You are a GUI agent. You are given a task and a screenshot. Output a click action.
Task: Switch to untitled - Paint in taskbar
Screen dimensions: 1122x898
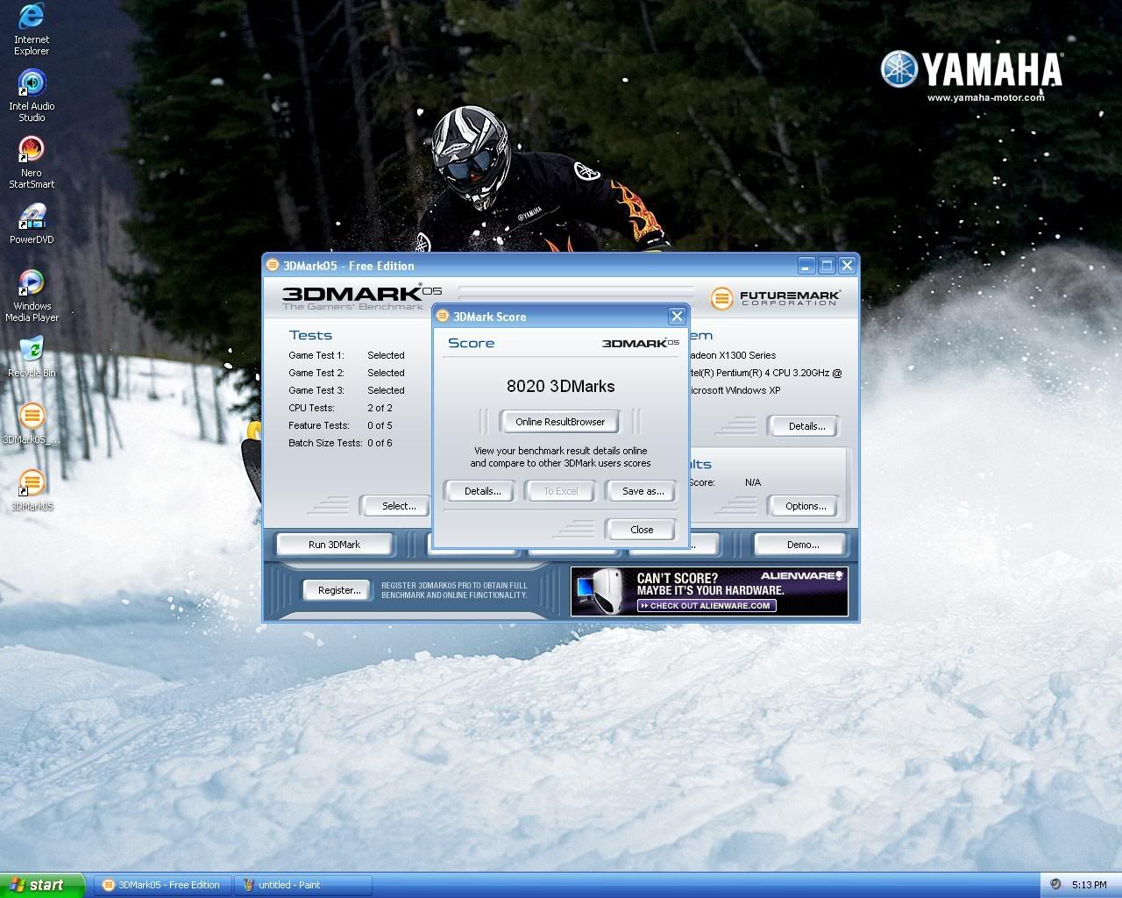[302, 885]
